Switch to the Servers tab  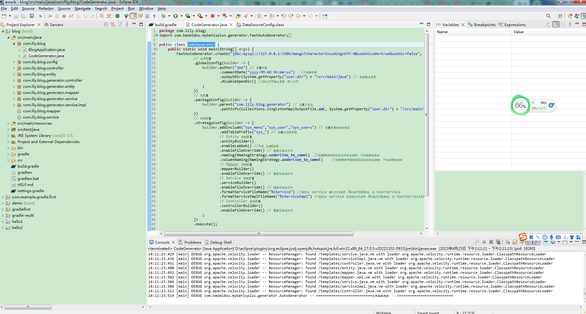(x=54, y=25)
